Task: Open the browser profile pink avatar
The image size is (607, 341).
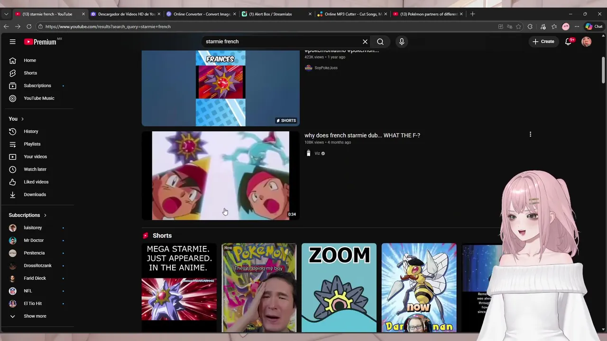Action: pyautogui.click(x=566, y=27)
